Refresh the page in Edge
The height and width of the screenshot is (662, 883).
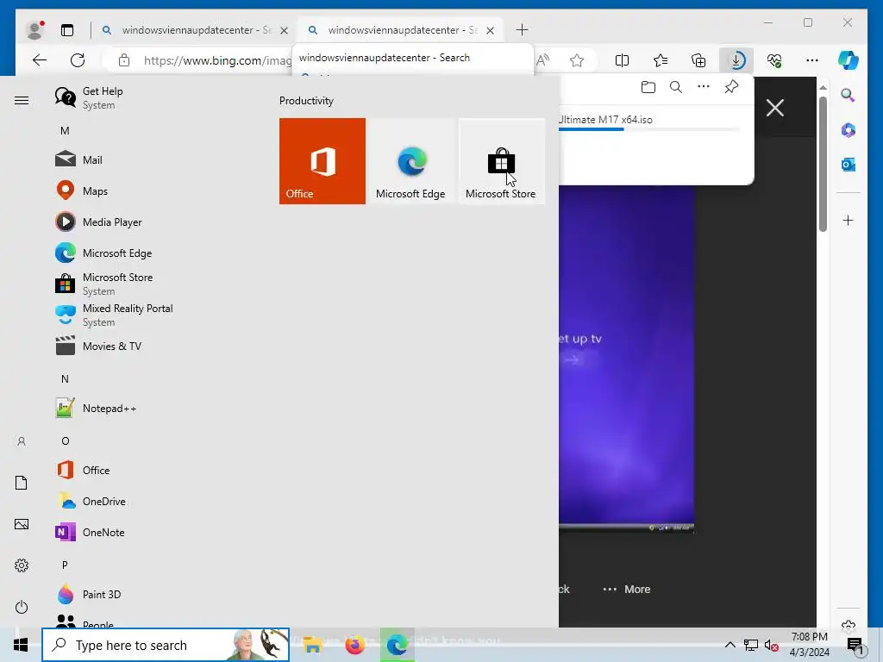(78, 60)
